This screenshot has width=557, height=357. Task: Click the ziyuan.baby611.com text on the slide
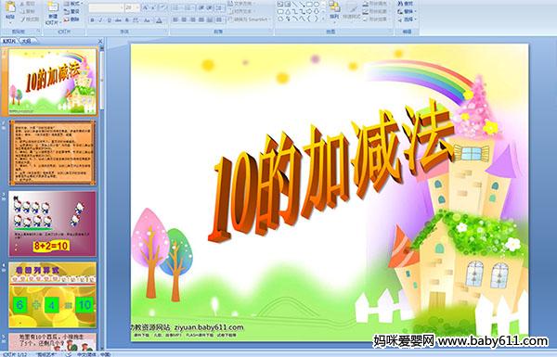[209, 326]
